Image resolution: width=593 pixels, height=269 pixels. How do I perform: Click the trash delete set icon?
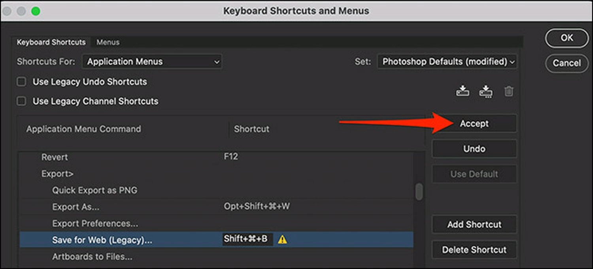tap(509, 91)
